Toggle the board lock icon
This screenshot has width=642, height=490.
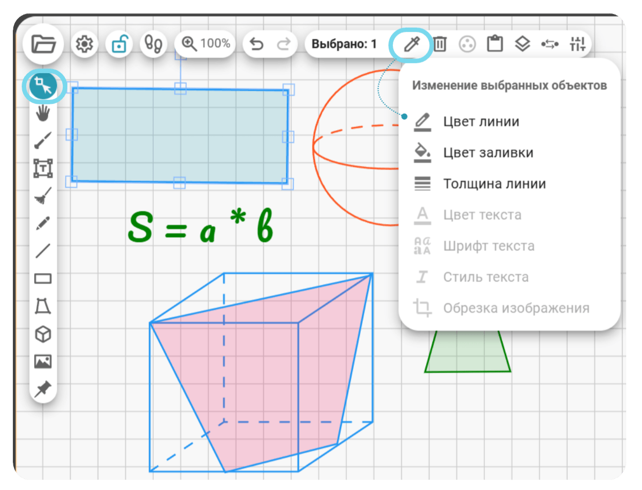coord(119,44)
